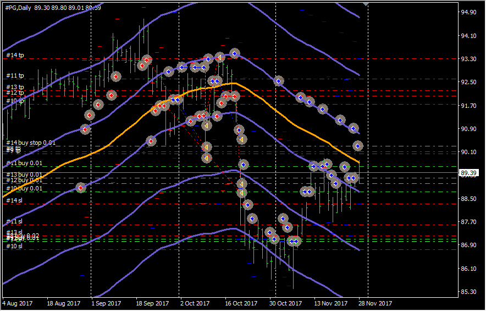Select the isolated blue arrow marker near 92.50
This screenshot has width=486, height=311.
(279, 81)
